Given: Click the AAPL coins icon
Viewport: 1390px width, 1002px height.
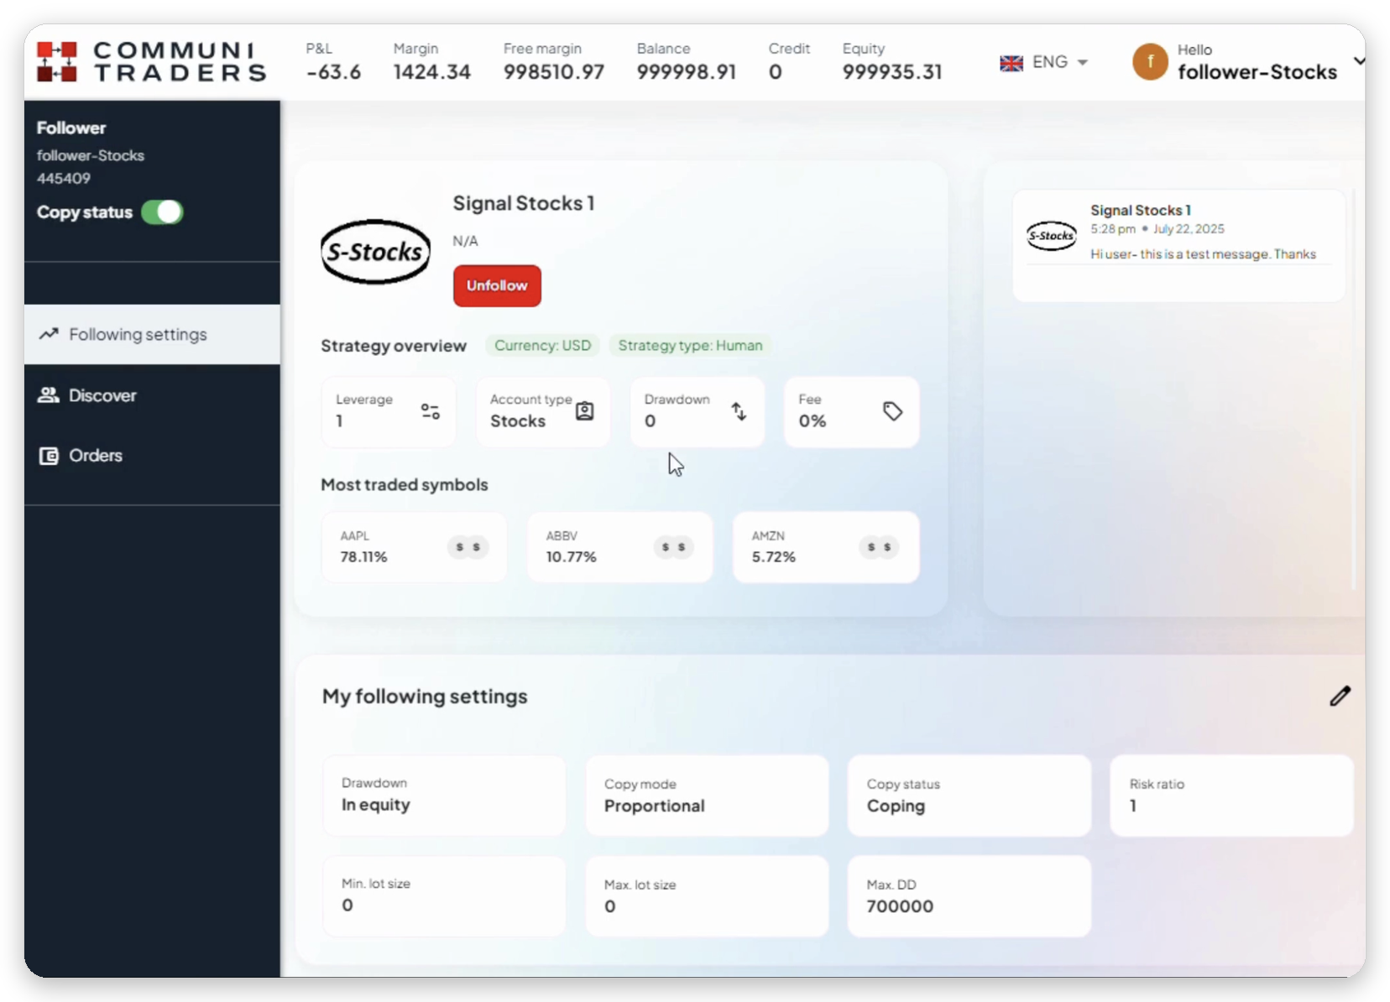Looking at the screenshot, I should (468, 547).
